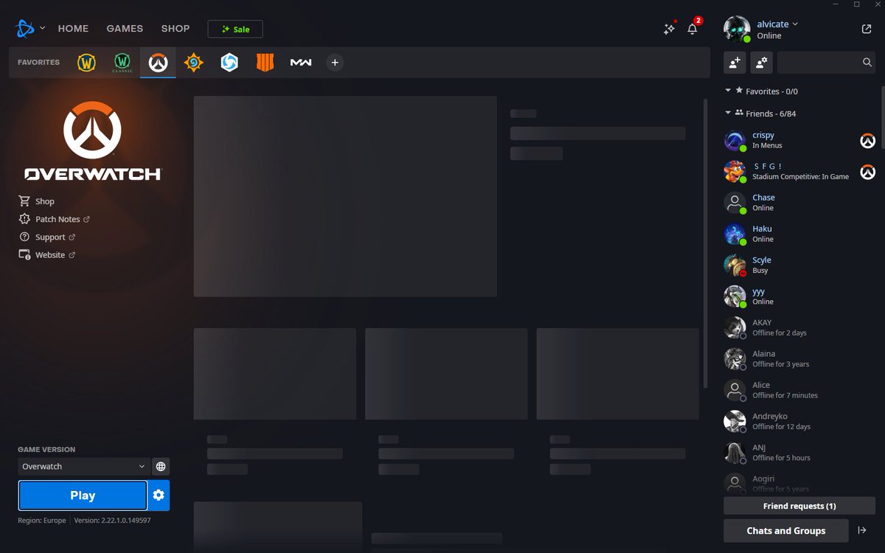Open the Game Version Overwatch dropdown
Screen dimensions: 885x553
[83, 467]
